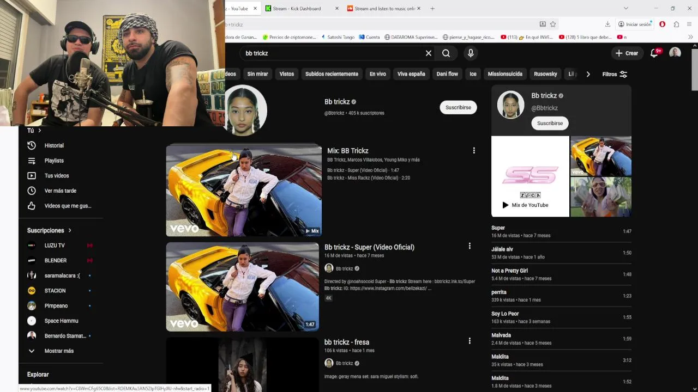Open the Mix: BB Trickz title link
Viewport: 698px width, 392px height.
coord(348,151)
